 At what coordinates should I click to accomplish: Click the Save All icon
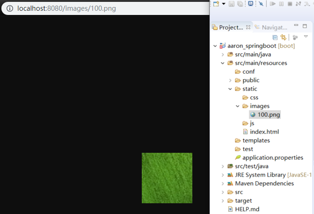tap(240, 4)
